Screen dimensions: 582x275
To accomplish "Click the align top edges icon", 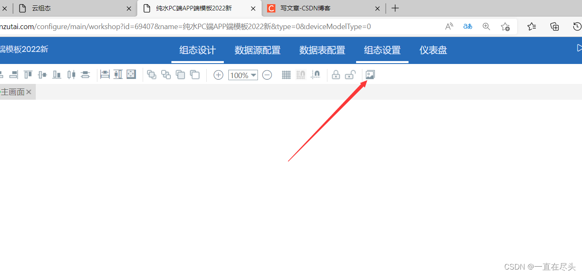I will tap(28, 75).
